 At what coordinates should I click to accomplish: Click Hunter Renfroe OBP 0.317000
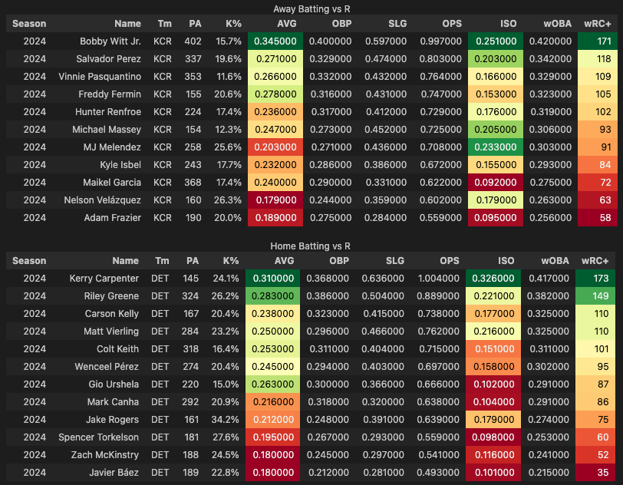(x=331, y=112)
